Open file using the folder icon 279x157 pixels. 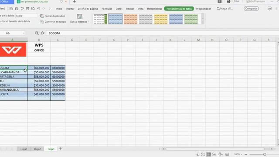[11, 9]
